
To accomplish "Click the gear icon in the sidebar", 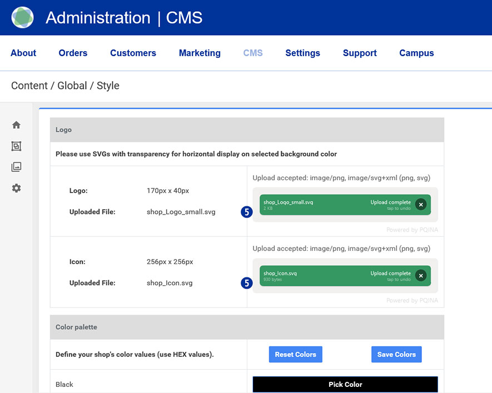I will [16, 188].
